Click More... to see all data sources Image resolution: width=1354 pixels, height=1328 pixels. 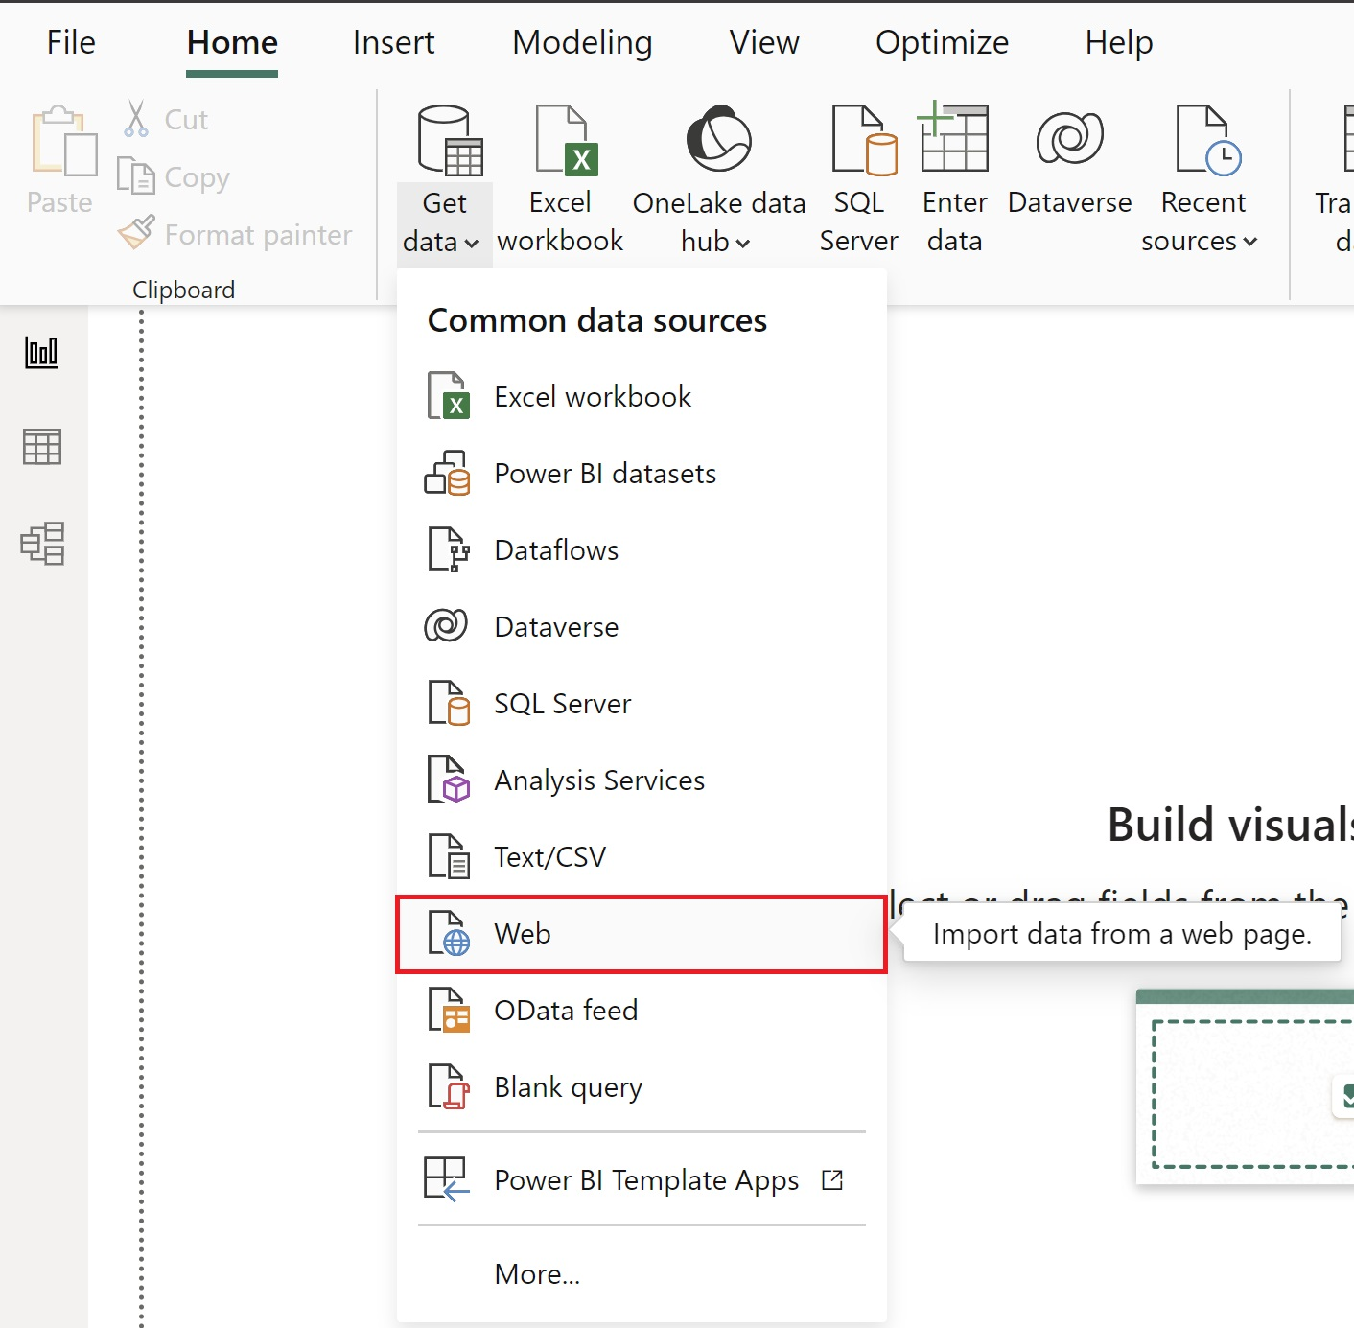tap(642, 1273)
